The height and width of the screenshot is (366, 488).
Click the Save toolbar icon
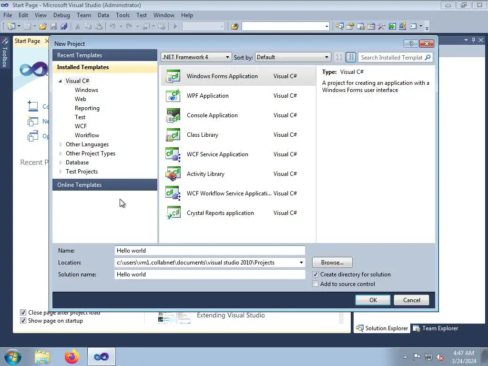pos(53,27)
